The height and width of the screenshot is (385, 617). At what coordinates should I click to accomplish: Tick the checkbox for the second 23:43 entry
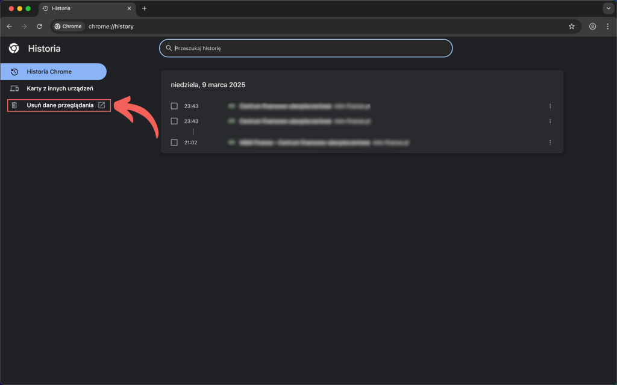(x=174, y=121)
